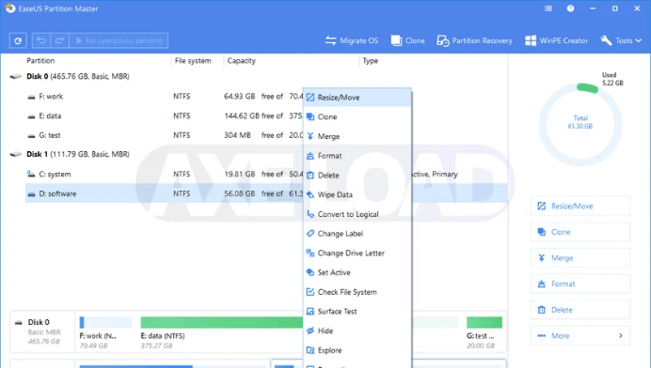Image resolution: width=651 pixels, height=368 pixels.
Task: Select G: test block in disk map
Action: point(484,332)
